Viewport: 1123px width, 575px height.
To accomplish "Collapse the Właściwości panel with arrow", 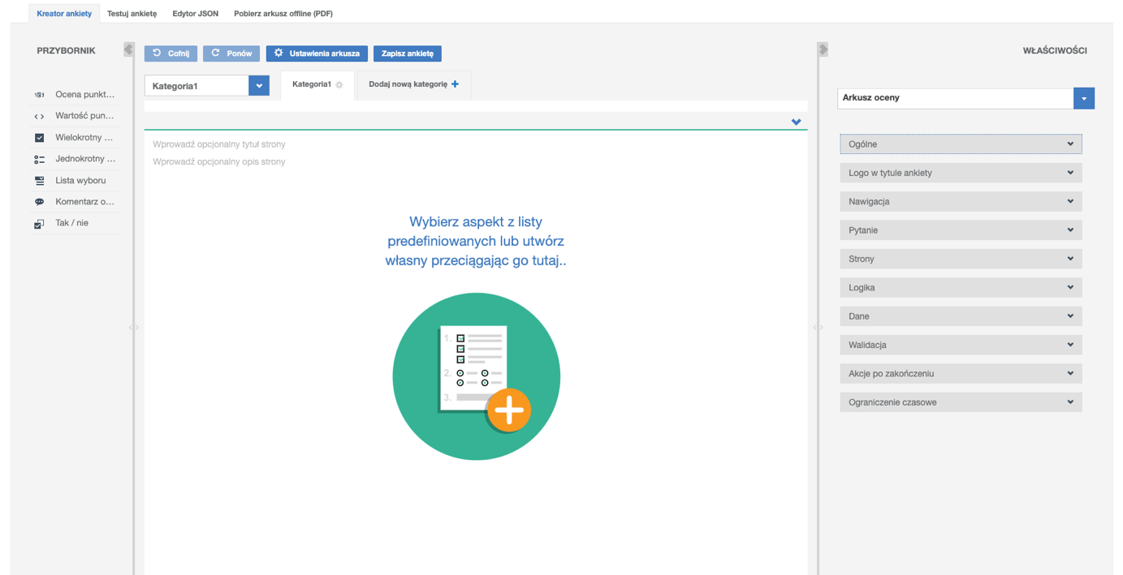I will point(823,49).
